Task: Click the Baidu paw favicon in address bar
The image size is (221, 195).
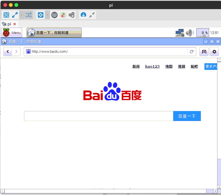Action: 28,51
